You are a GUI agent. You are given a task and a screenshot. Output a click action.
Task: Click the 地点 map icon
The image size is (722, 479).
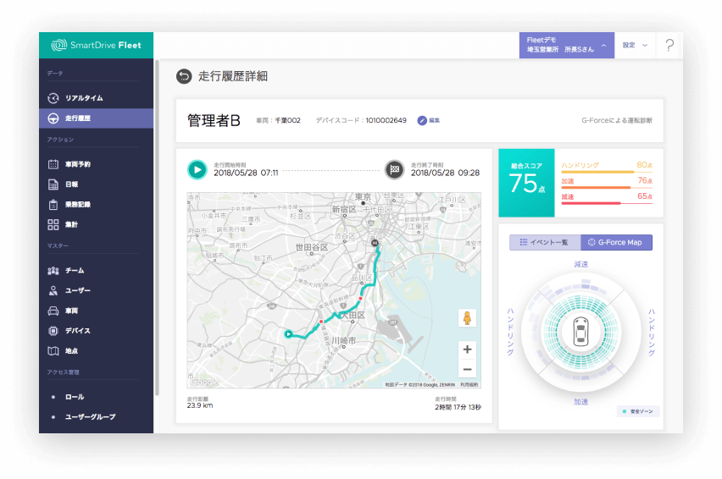pyautogui.click(x=53, y=350)
